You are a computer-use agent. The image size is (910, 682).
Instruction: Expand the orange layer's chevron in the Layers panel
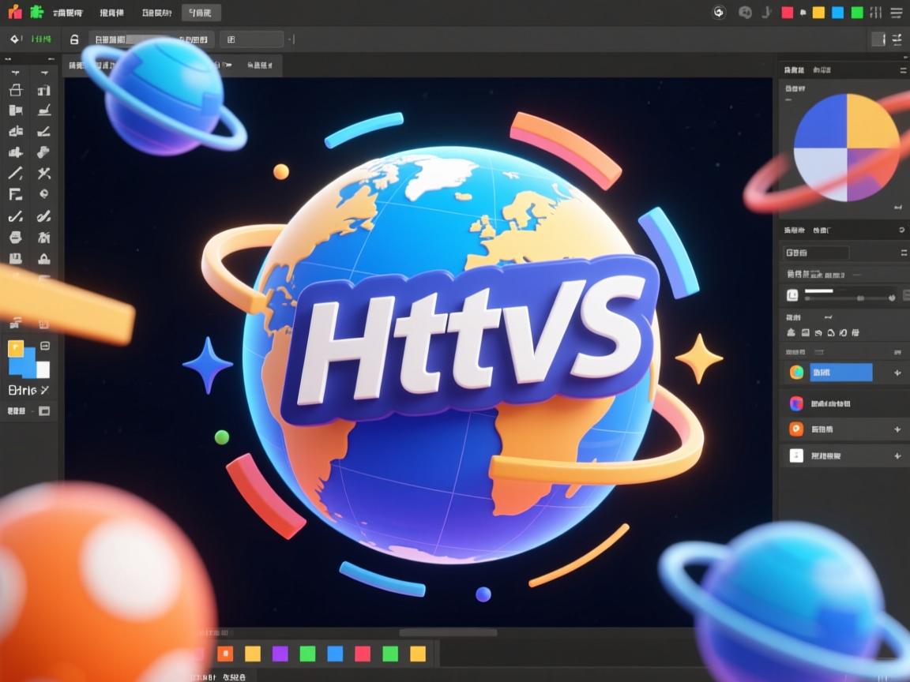(x=898, y=429)
